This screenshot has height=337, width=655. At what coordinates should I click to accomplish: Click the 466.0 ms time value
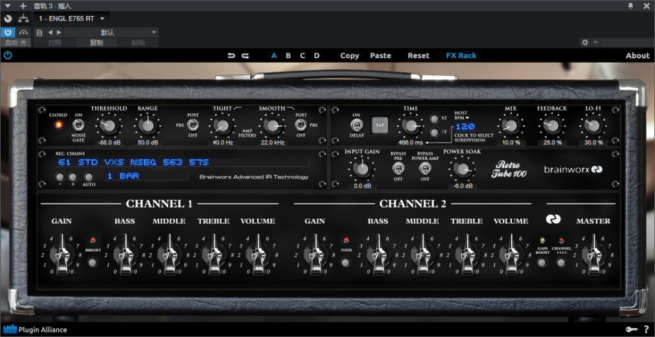point(410,143)
